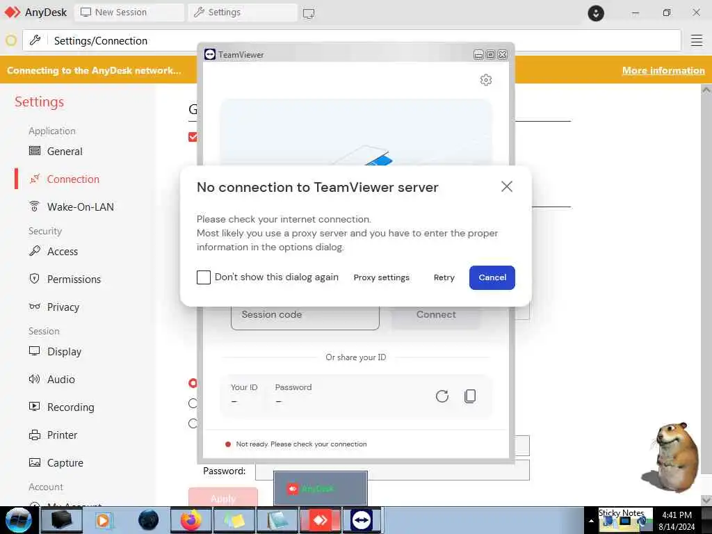
Task: Click the Capture image icon
Action: (35, 462)
